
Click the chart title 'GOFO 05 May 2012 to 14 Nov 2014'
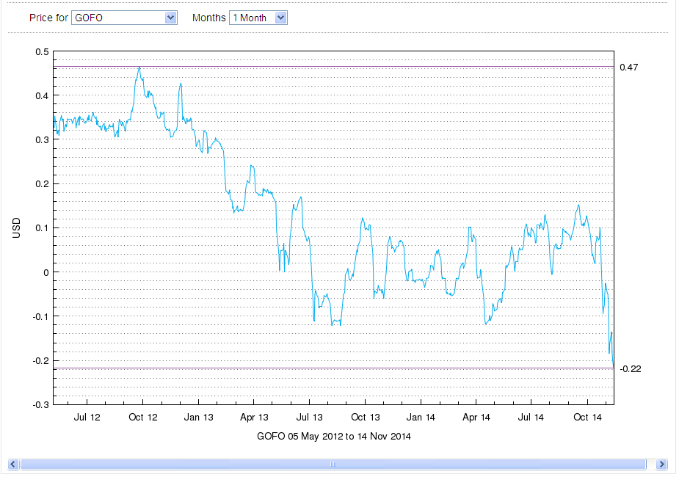(x=333, y=436)
